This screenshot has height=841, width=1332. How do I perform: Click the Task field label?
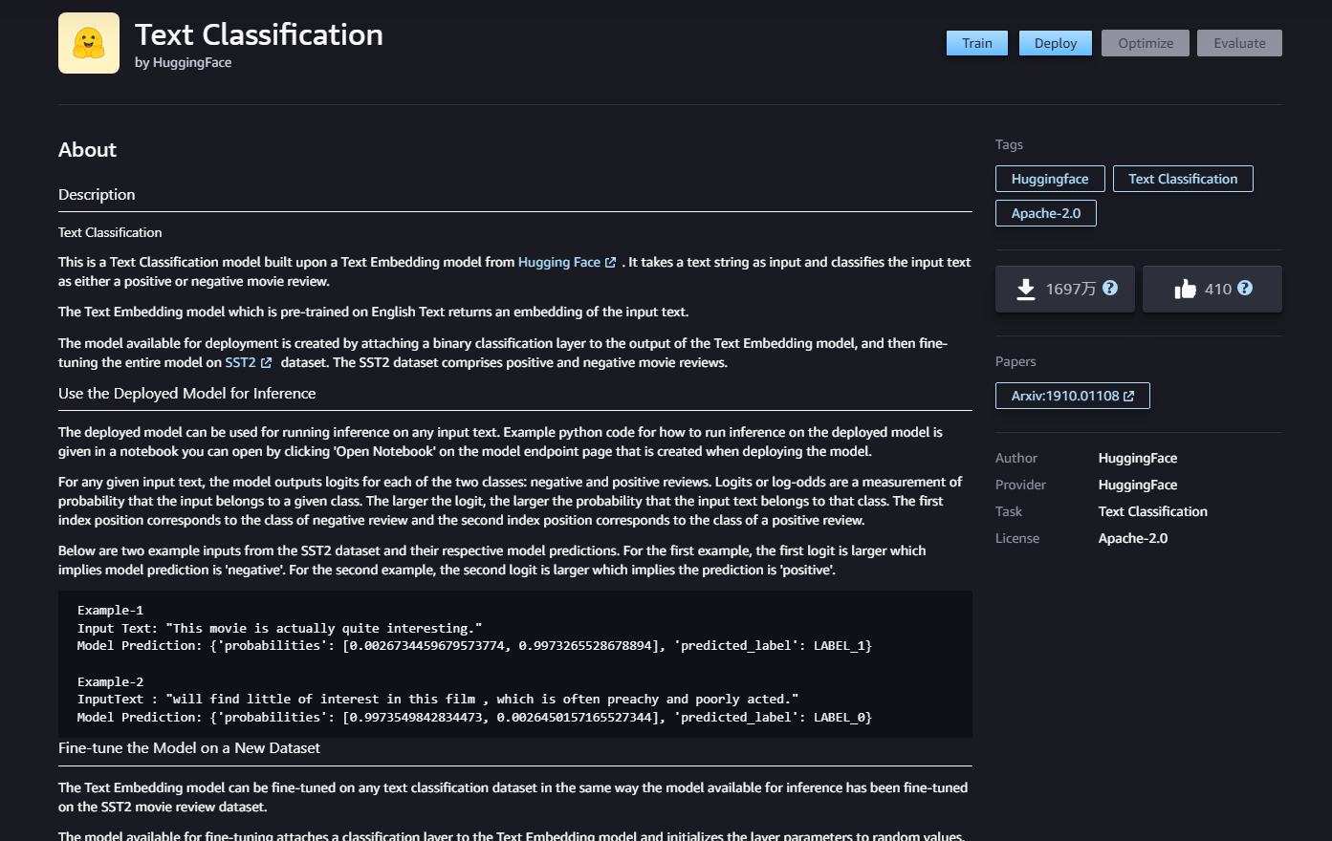[1009, 511]
